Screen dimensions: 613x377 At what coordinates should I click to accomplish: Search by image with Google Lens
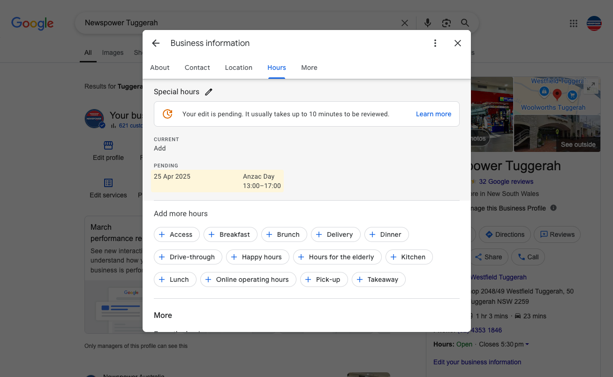tap(447, 23)
